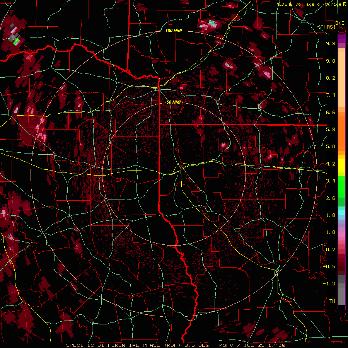This screenshot has width=348, height=348.
Task: Select the 1.8 scale value
Action: coord(331,215)
